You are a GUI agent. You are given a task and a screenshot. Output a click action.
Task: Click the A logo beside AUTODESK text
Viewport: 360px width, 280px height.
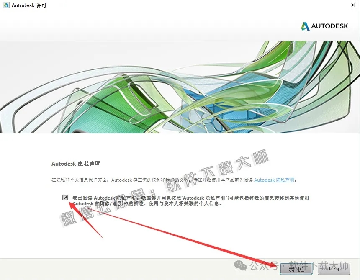(x=305, y=26)
